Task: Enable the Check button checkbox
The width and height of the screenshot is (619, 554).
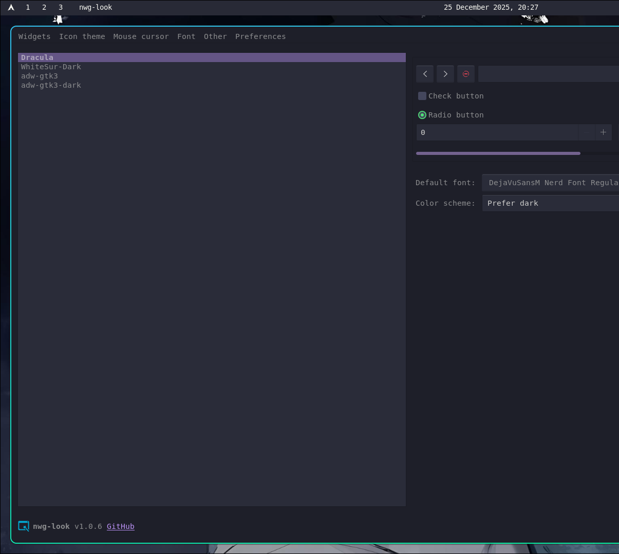Action: coord(422,96)
